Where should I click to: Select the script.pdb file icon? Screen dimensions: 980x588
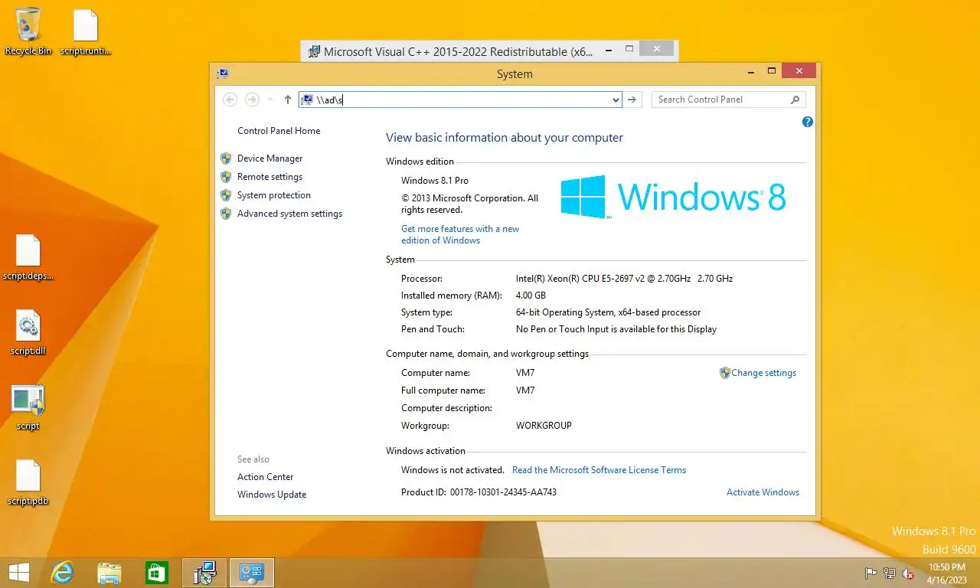[28, 482]
